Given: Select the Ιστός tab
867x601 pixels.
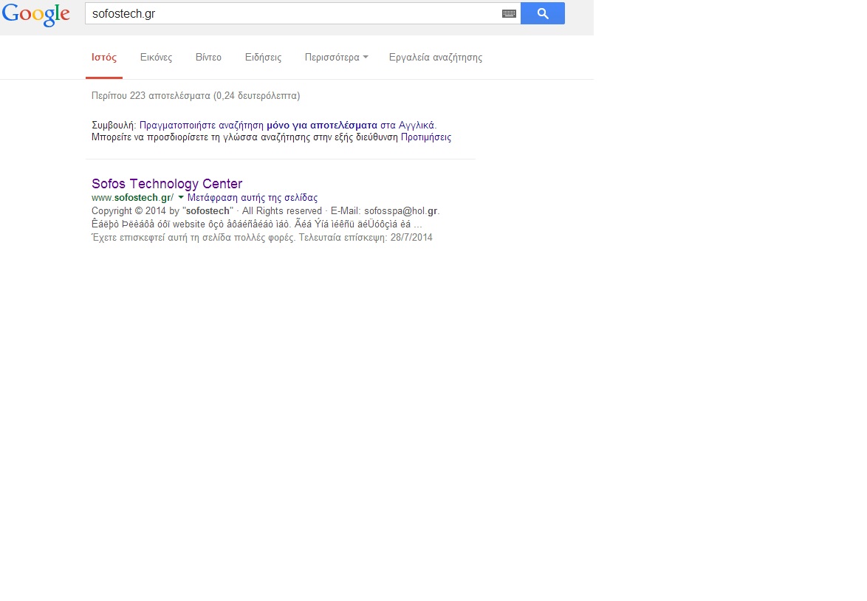Looking at the screenshot, I should click(104, 58).
